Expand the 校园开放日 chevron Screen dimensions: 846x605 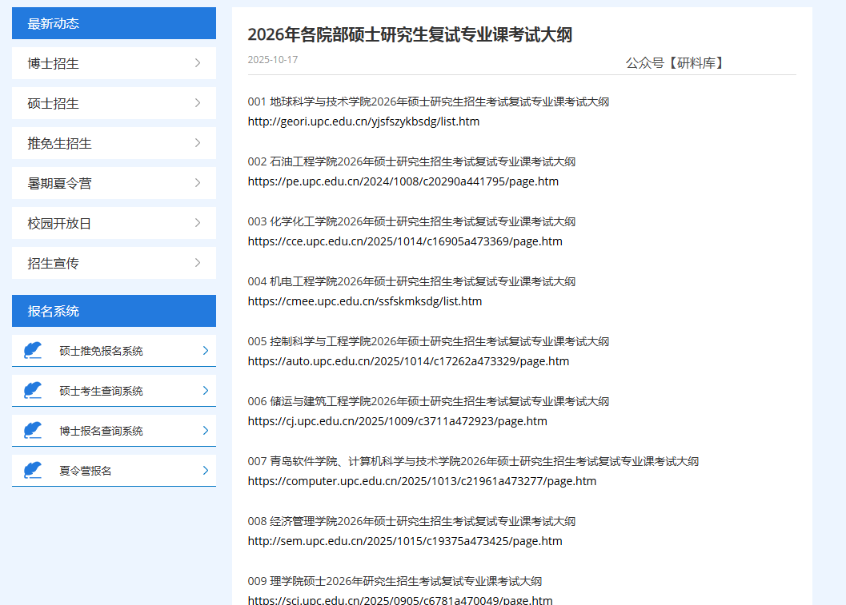coord(197,223)
